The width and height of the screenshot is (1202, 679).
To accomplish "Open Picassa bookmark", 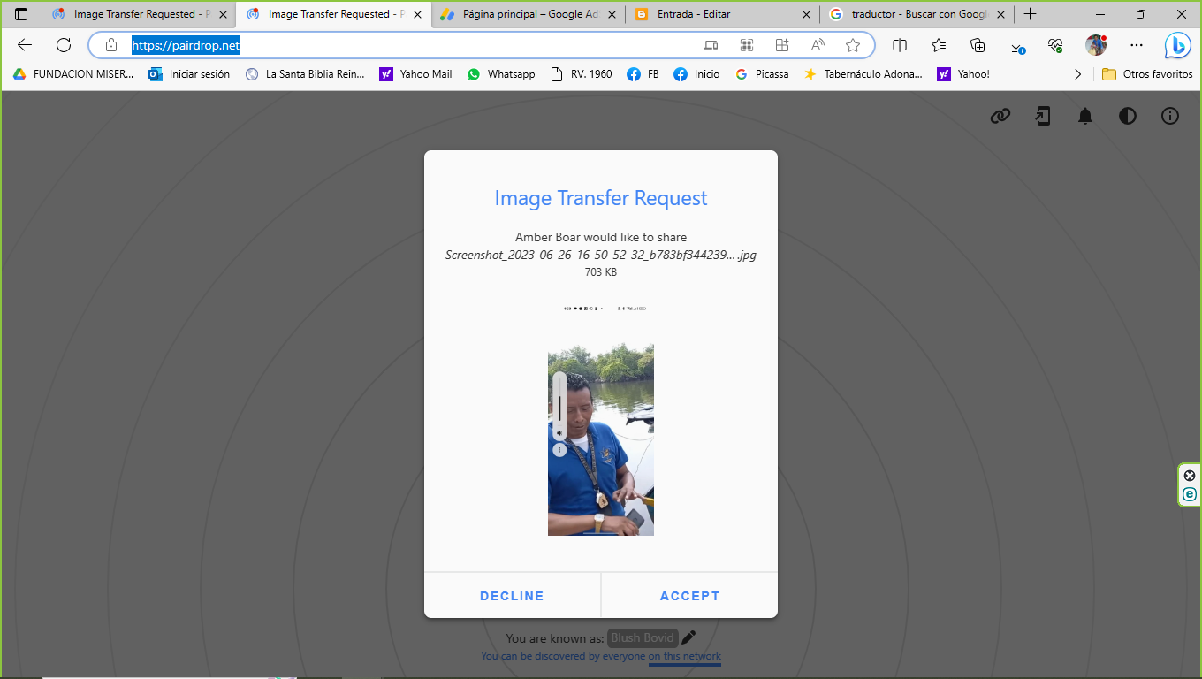I will [762, 74].
